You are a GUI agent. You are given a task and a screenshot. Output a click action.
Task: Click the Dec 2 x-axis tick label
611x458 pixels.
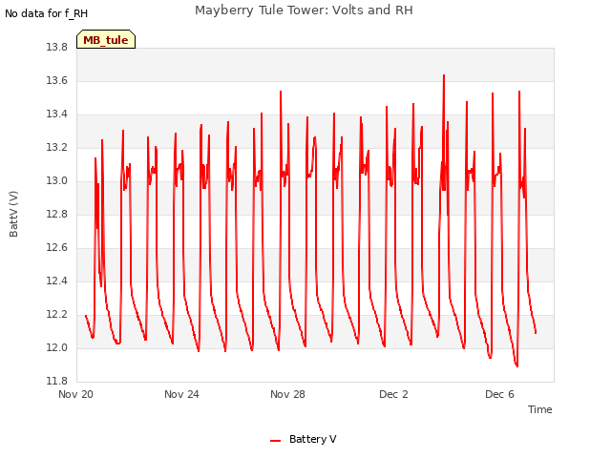393,394
